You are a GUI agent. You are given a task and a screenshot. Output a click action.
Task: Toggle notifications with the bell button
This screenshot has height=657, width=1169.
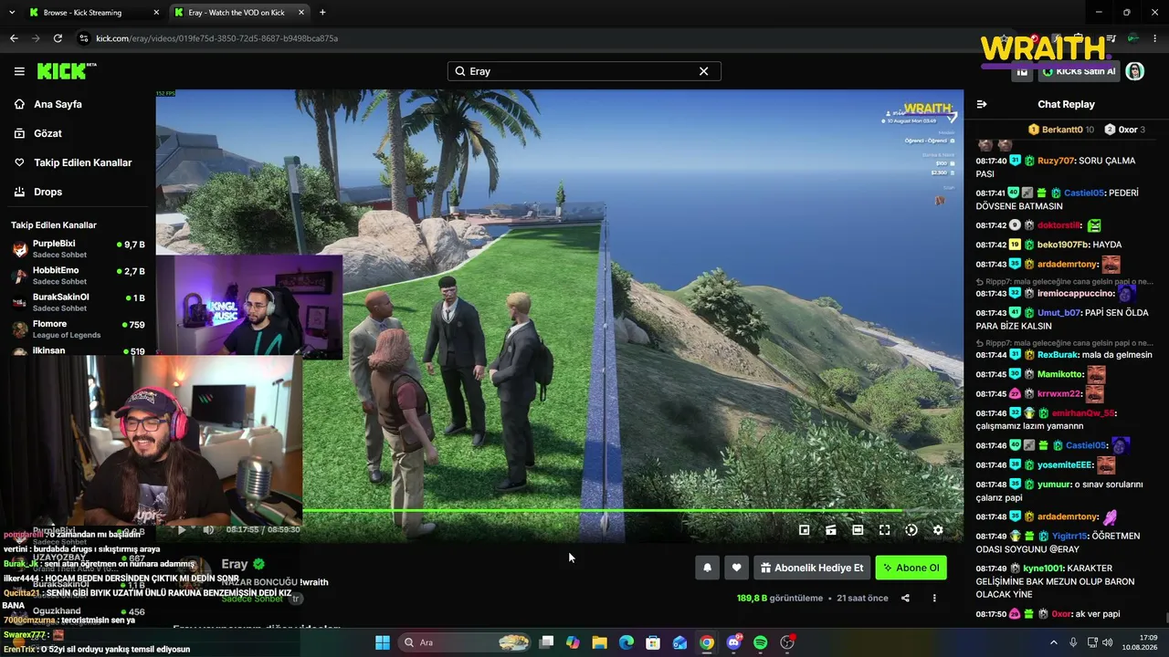[707, 568]
